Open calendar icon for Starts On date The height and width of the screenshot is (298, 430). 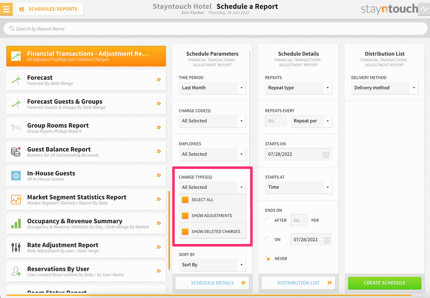point(326,155)
